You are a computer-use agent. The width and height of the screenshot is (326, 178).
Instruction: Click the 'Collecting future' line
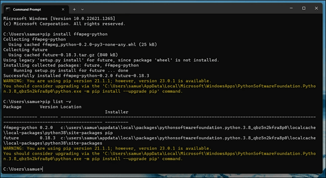25,49
